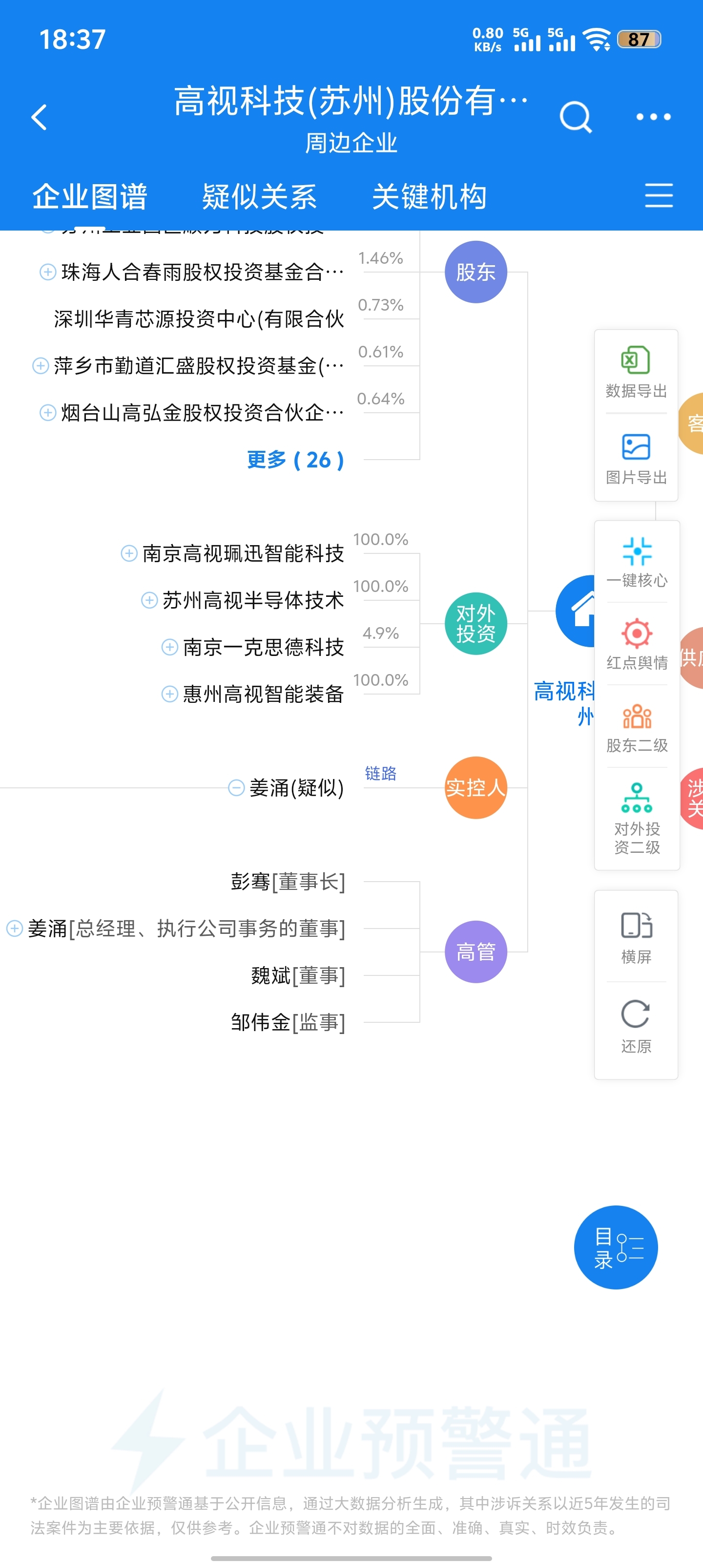Tap 4.9% investment ratio value
The height and width of the screenshot is (1563, 703).
(380, 633)
